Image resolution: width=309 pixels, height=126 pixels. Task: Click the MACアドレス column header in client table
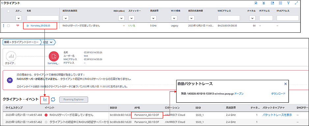(x=224, y=11)
